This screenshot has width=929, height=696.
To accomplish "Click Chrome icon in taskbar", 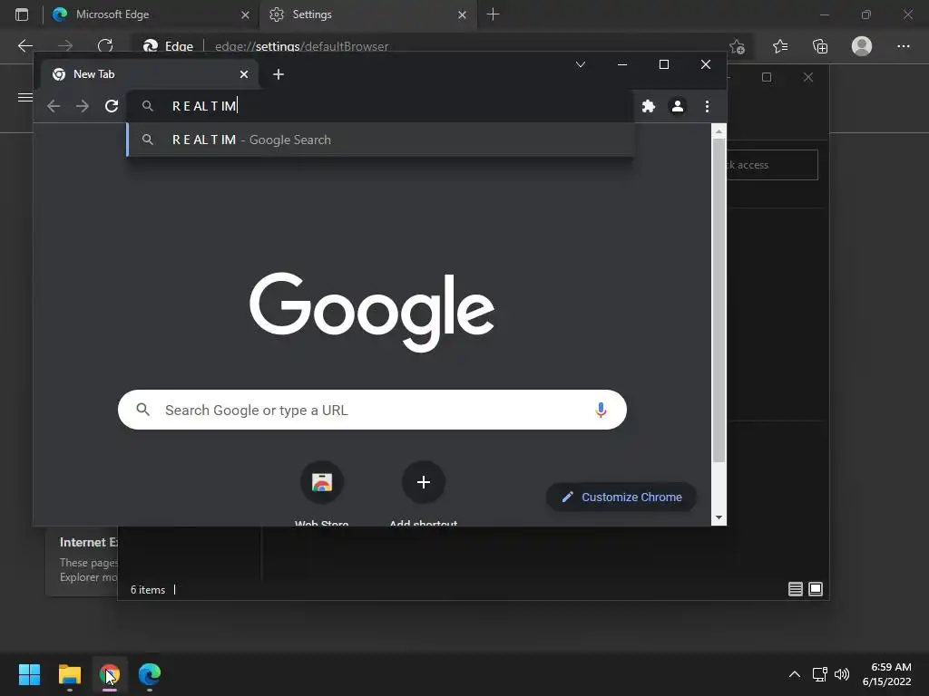I will tap(110, 674).
